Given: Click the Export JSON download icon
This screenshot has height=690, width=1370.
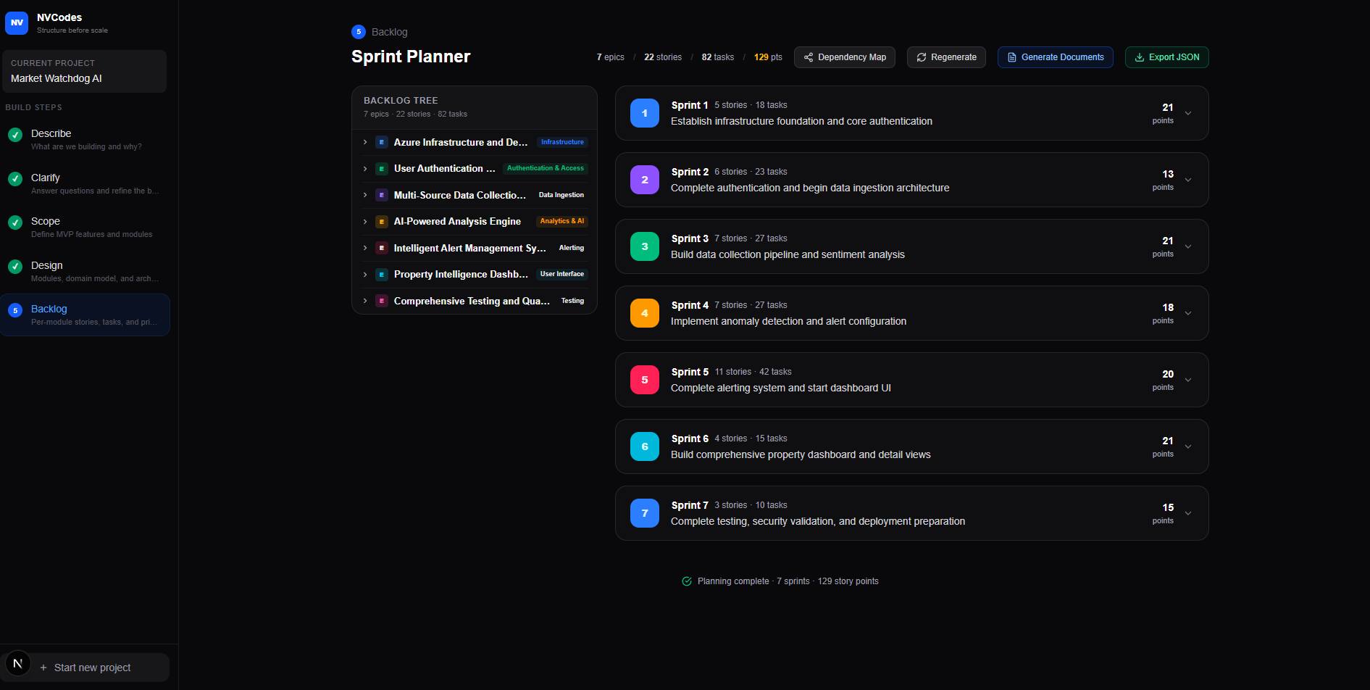Looking at the screenshot, I should click(1139, 57).
